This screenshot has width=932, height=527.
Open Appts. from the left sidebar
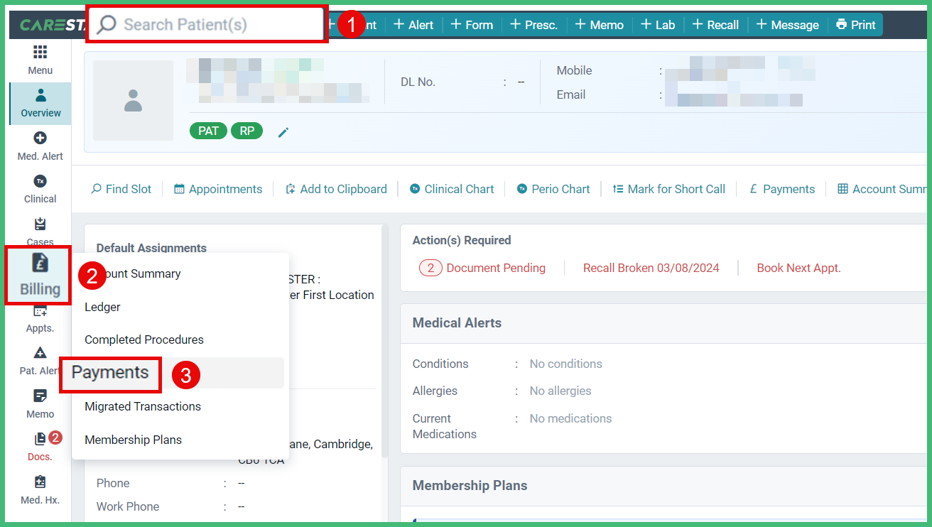point(40,317)
